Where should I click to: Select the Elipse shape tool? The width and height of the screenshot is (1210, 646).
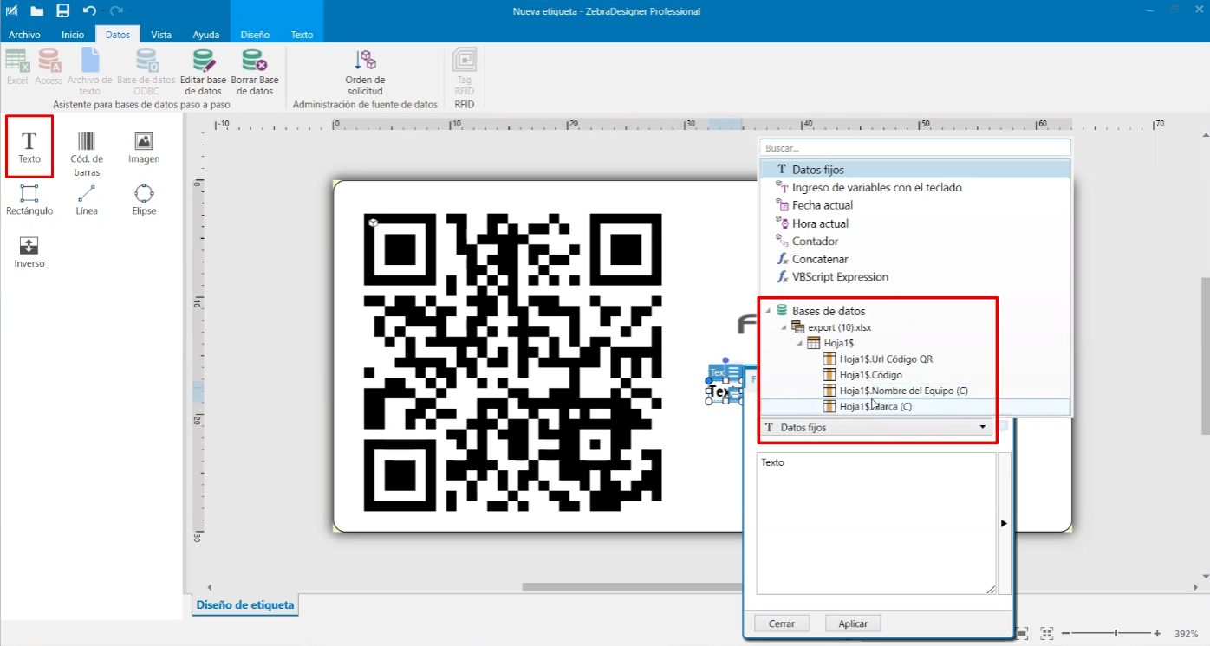click(x=144, y=200)
